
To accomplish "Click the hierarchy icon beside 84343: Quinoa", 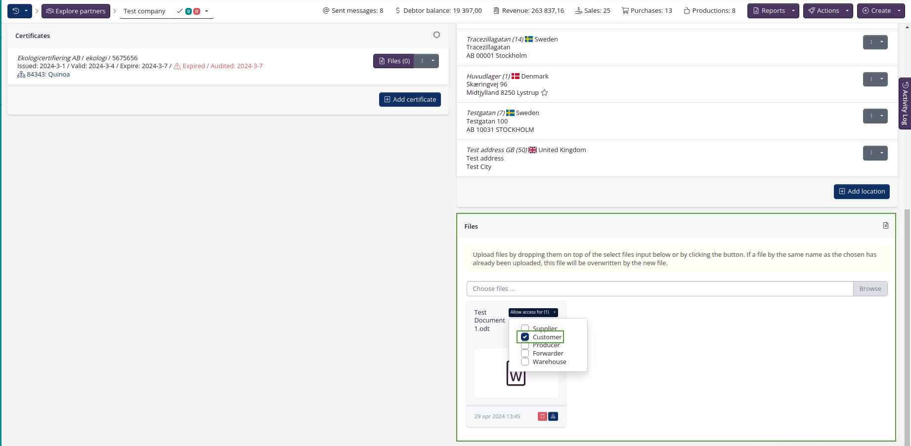I will (21, 74).
